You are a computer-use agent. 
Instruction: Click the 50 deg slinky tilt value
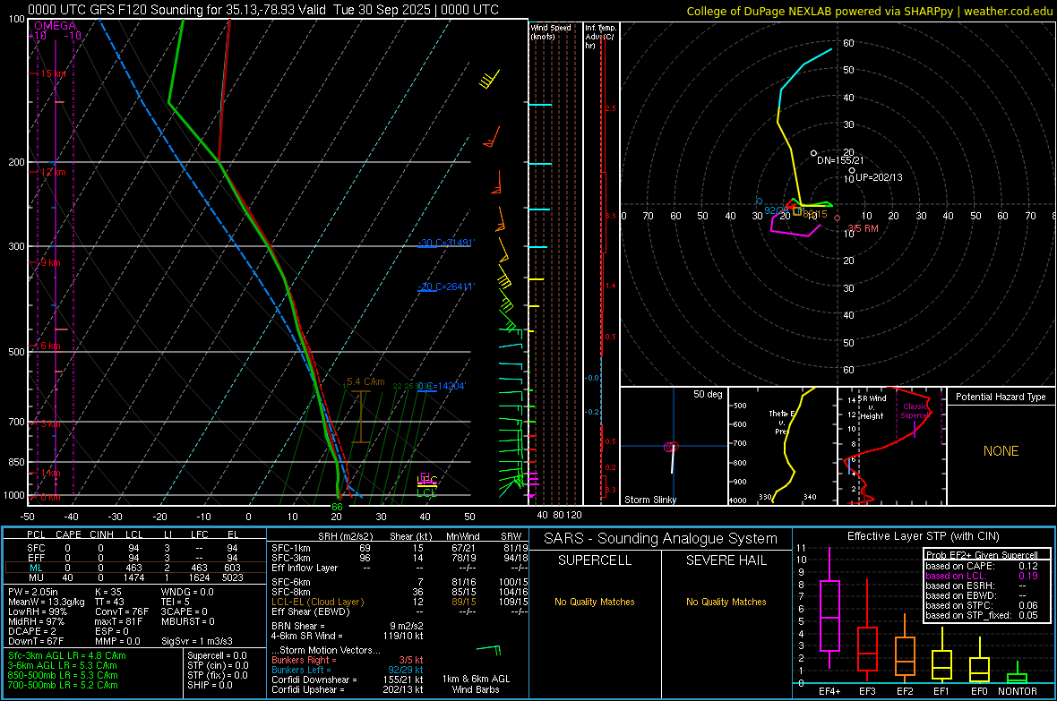[x=708, y=394]
